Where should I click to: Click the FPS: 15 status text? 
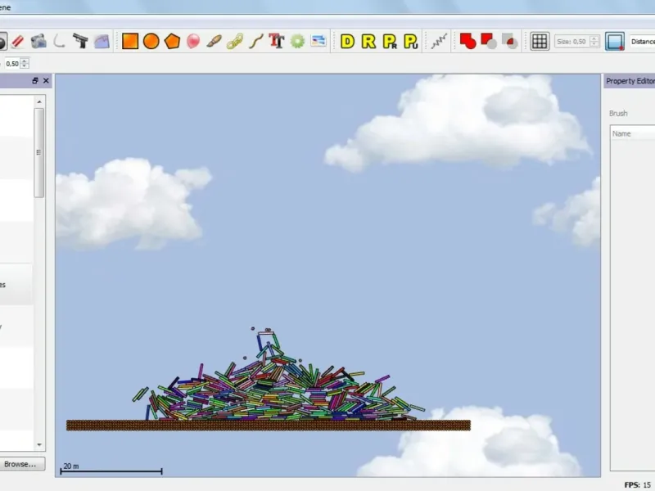(x=638, y=484)
